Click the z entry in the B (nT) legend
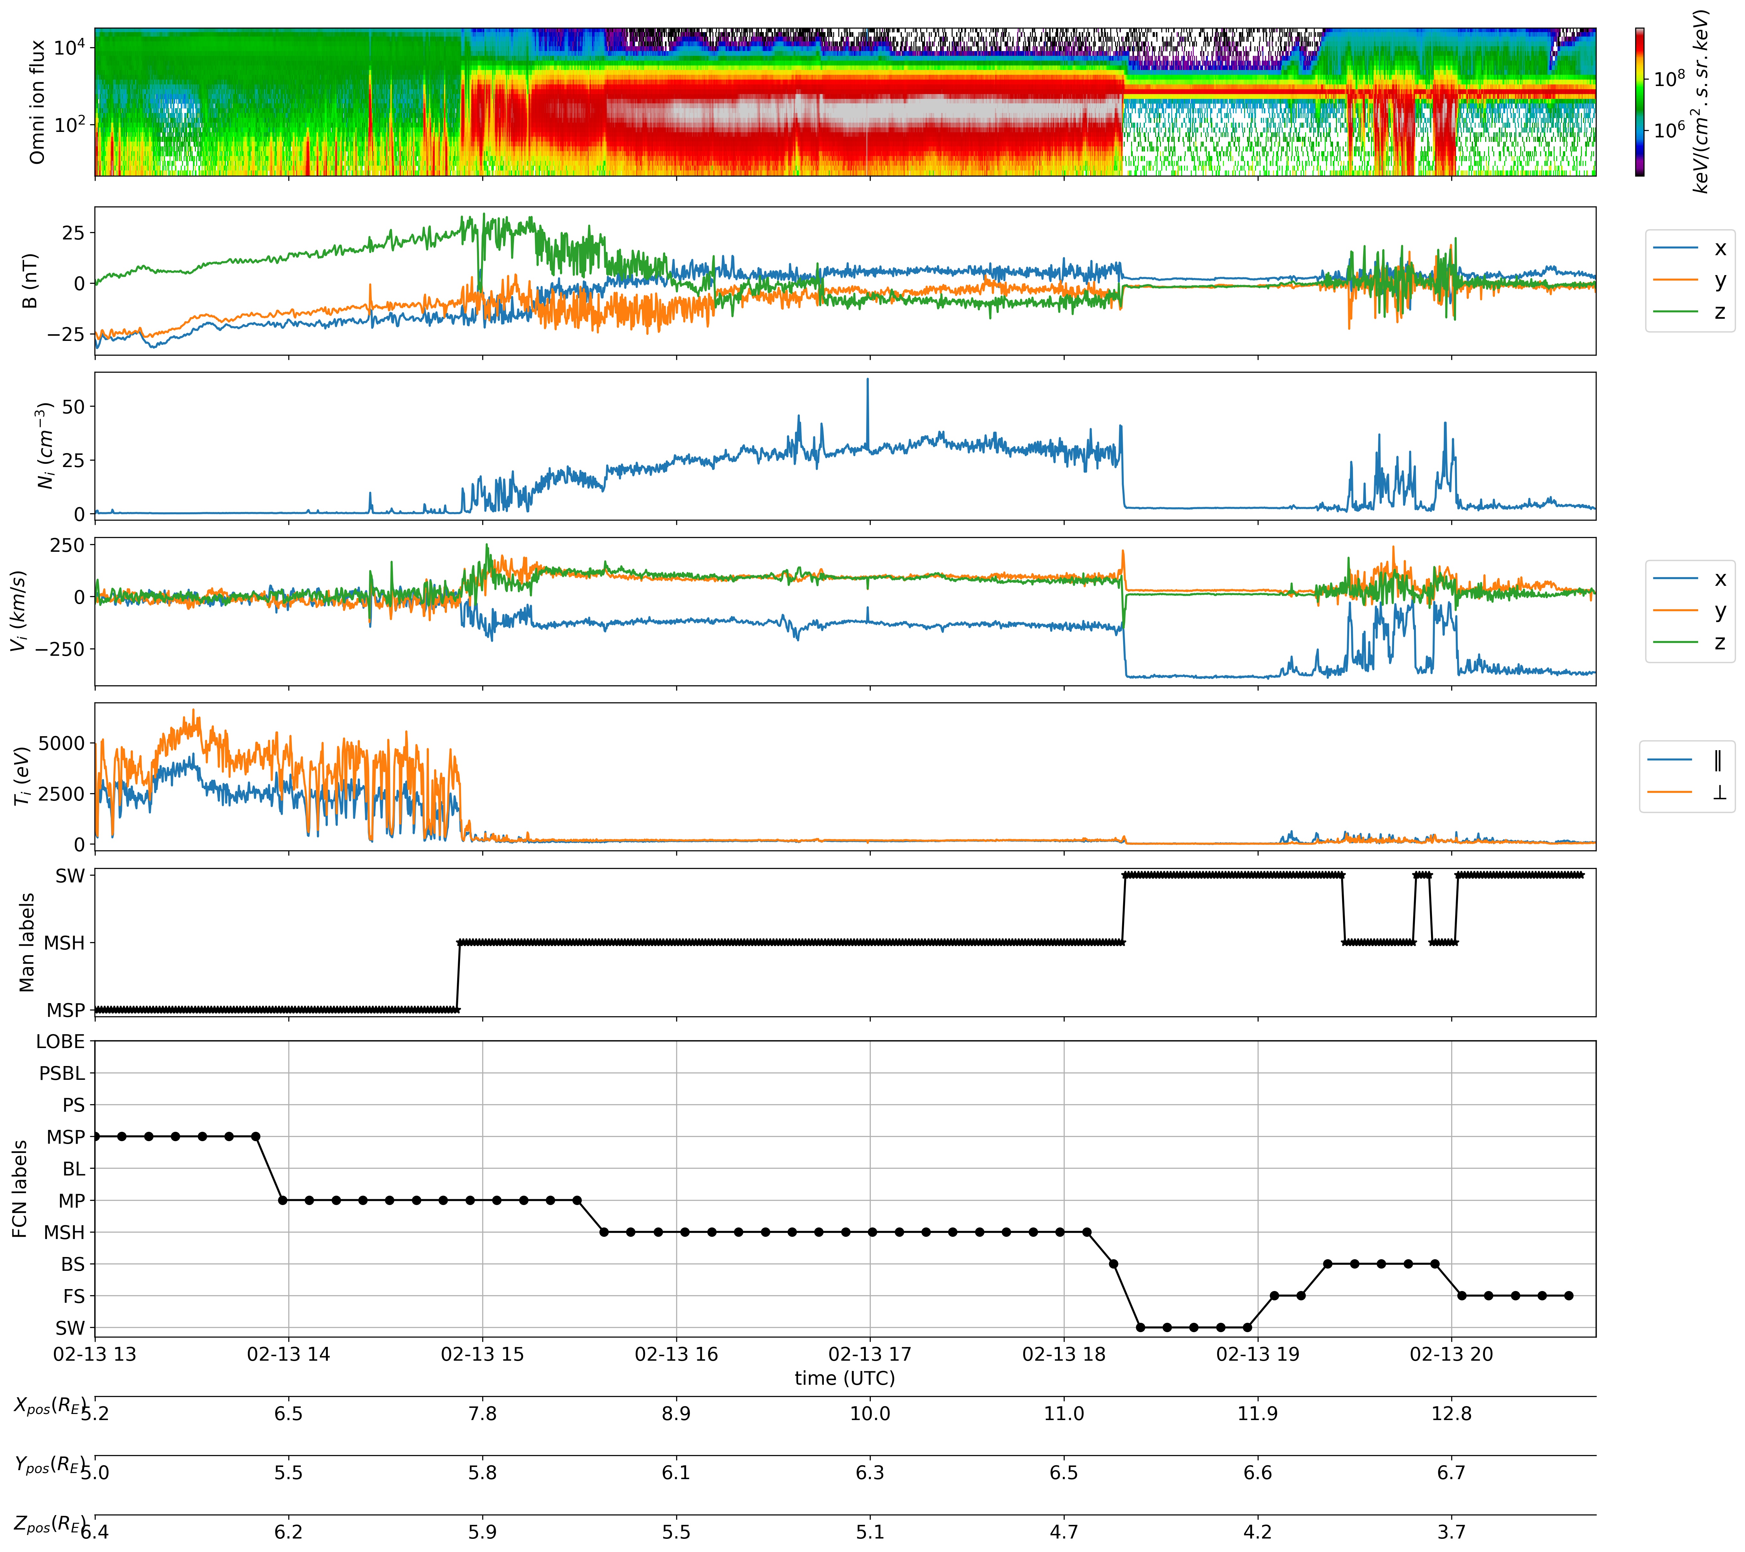 [1690, 312]
